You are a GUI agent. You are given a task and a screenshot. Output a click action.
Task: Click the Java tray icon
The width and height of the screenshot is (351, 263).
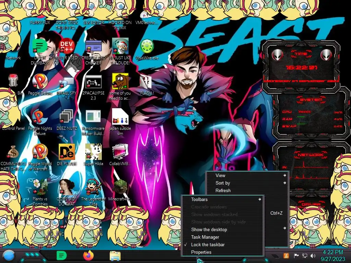pos(286,255)
